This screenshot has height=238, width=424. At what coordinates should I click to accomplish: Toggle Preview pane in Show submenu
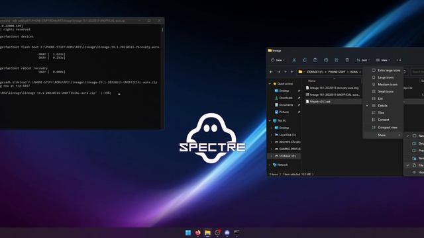(x=413, y=150)
